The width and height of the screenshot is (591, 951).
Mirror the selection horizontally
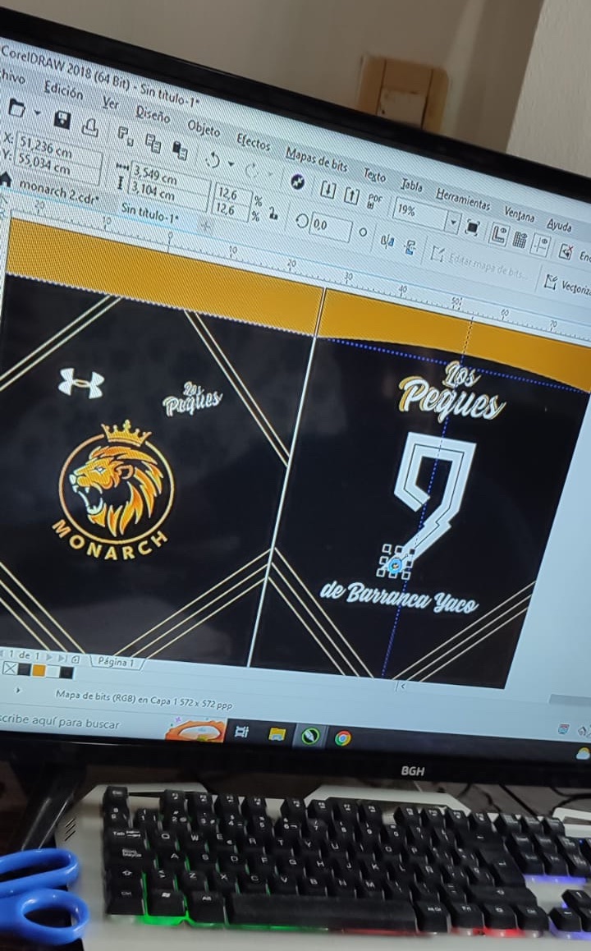point(388,240)
